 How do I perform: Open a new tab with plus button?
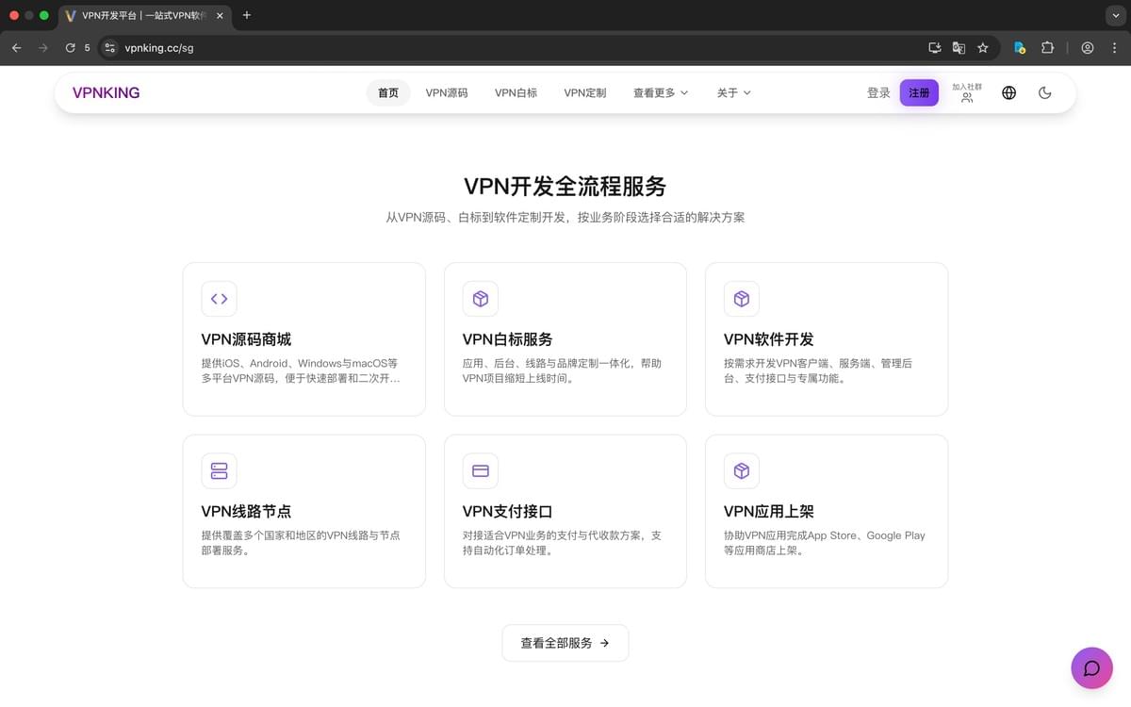pyautogui.click(x=247, y=15)
